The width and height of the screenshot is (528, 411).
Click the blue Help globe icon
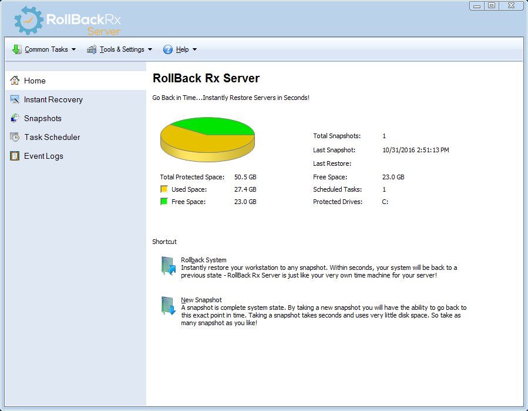click(x=169, y=49)
